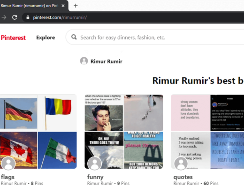The width and height of the screenshot is (244, 188).
Task: Go forward with the forward arrow
Action: 4,17
